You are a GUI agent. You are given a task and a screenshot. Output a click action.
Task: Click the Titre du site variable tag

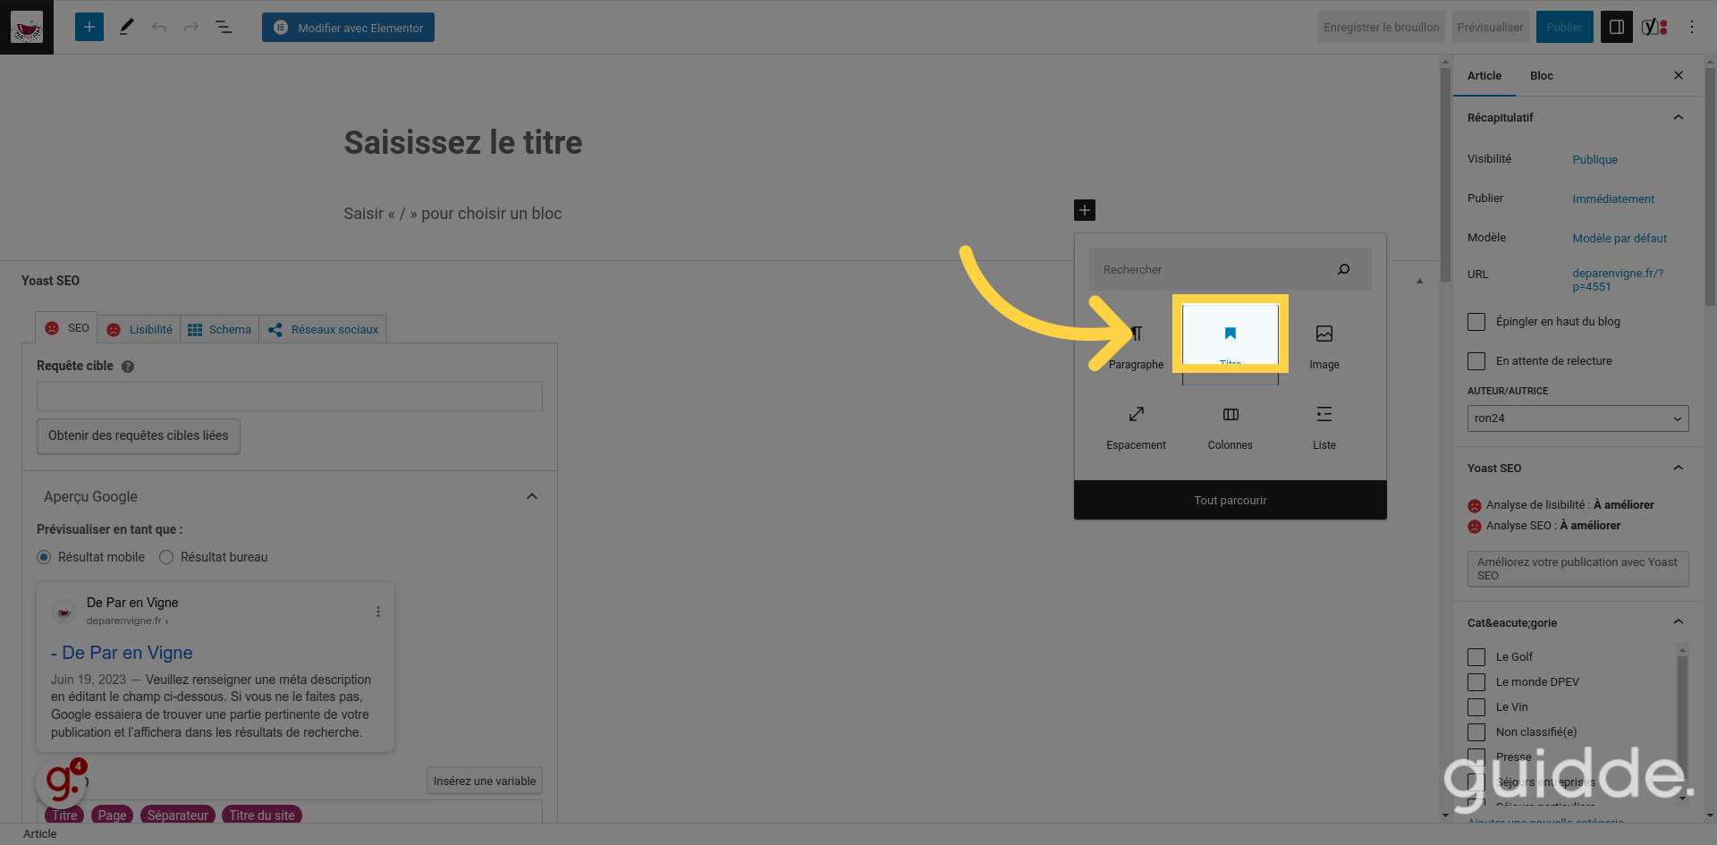pos(262,815)
